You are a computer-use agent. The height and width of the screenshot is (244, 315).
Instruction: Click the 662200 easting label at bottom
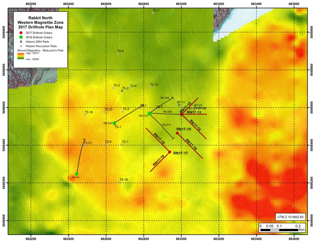[31, 239]
